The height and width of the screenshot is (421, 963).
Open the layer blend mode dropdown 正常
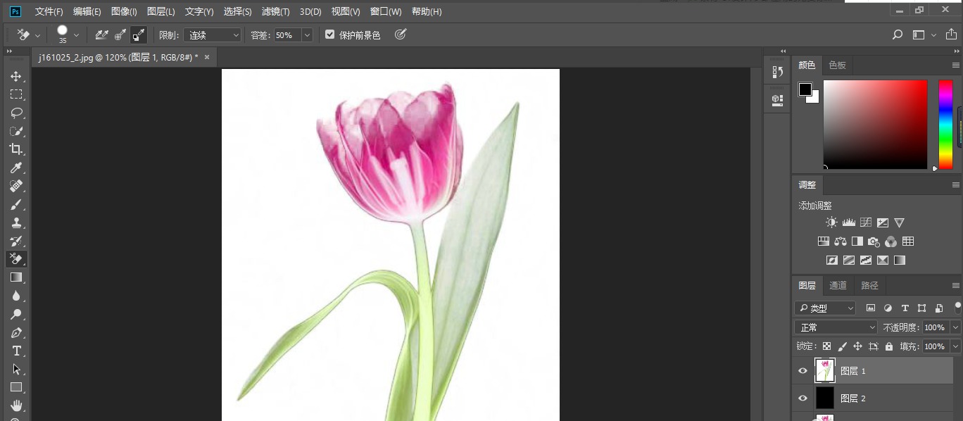835,327
